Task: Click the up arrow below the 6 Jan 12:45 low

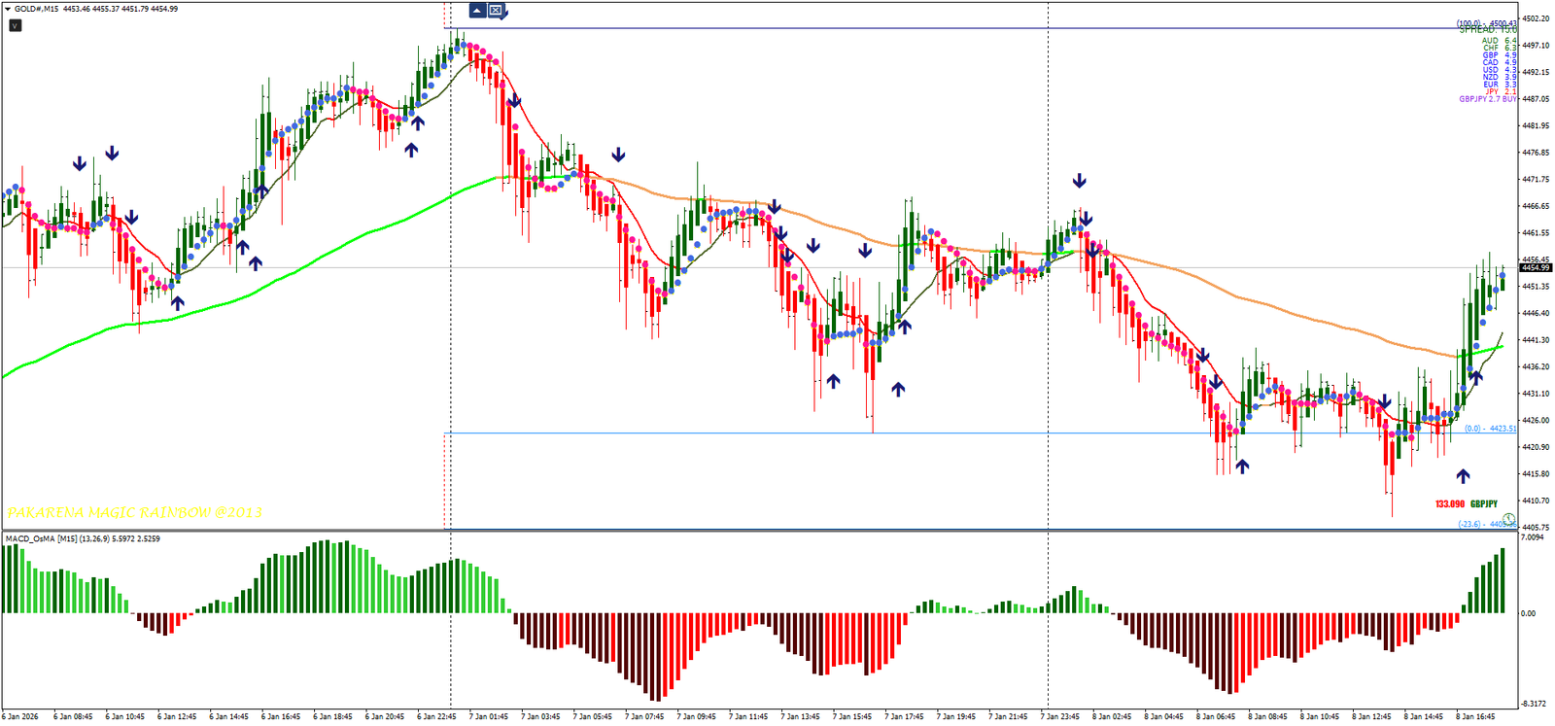Action: click(178, 303)
